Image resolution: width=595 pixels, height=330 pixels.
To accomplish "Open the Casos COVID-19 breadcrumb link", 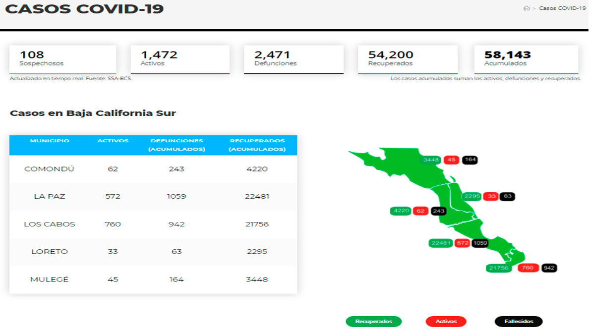I will (x=562, y=8).
